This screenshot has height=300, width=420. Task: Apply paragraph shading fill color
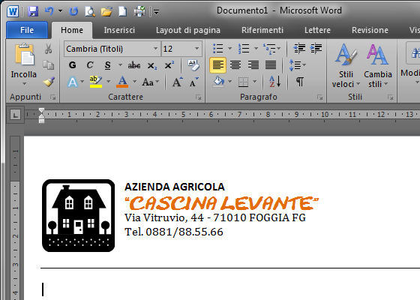coord(219,82)
